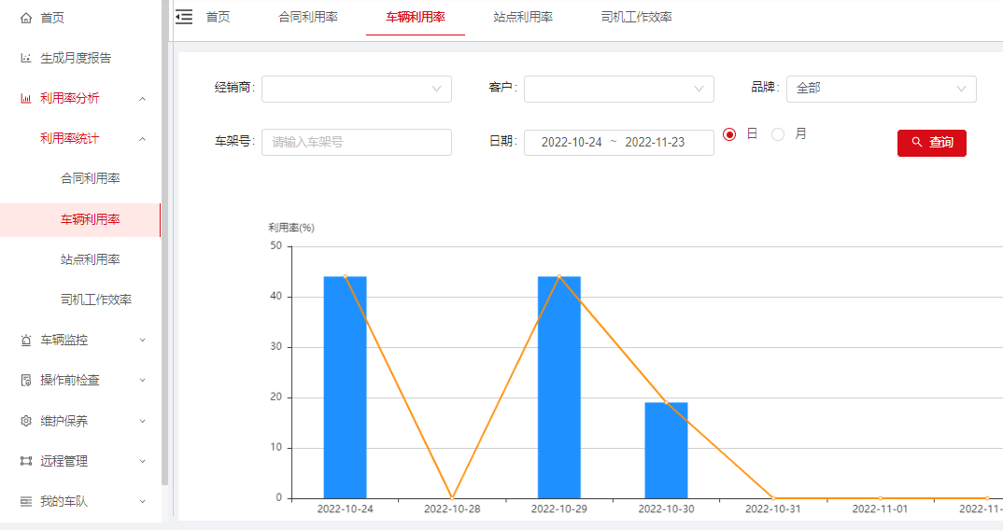Switch to the 司机工作效率 tab
The width and height of the screenshot is (1003, 530).
pyautogui.click(x=636, y=17)
